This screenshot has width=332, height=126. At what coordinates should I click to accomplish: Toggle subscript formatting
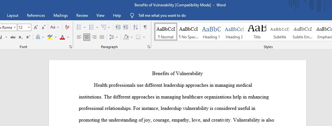[21, 37]
